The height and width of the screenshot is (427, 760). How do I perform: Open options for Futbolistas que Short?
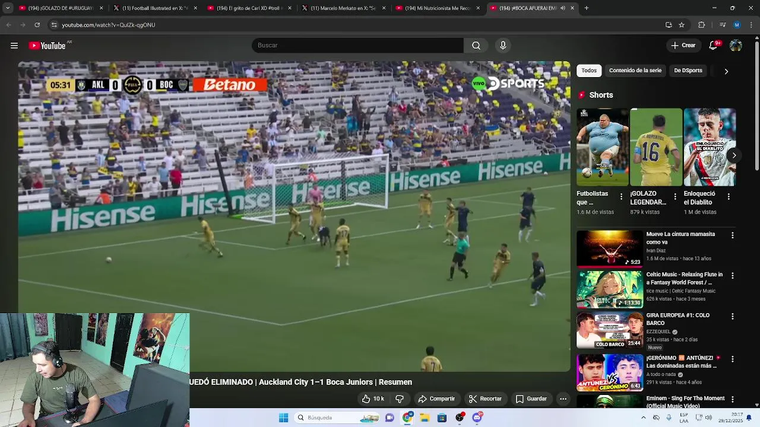pyautogui.click(x=622, y=196)
